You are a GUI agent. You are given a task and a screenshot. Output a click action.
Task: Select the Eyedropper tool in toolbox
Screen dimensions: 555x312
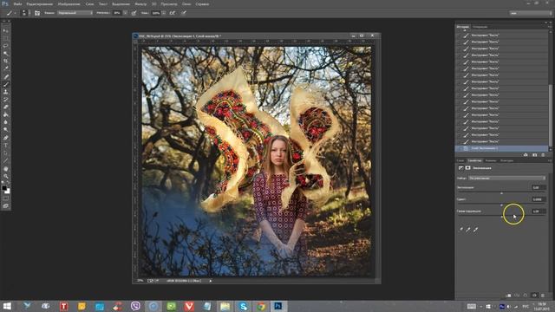[6, 68]
